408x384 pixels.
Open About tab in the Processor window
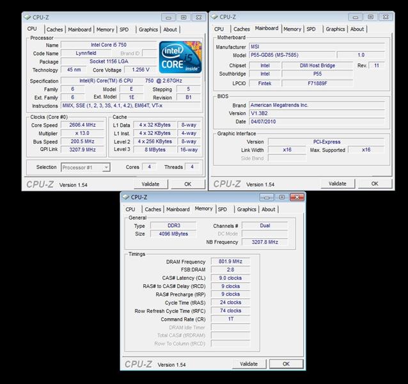coord(170,29)
